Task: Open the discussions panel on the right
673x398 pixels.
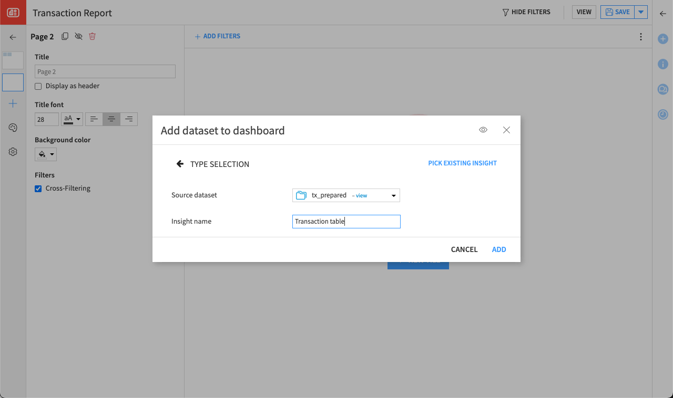Action: tap(662, 89)
